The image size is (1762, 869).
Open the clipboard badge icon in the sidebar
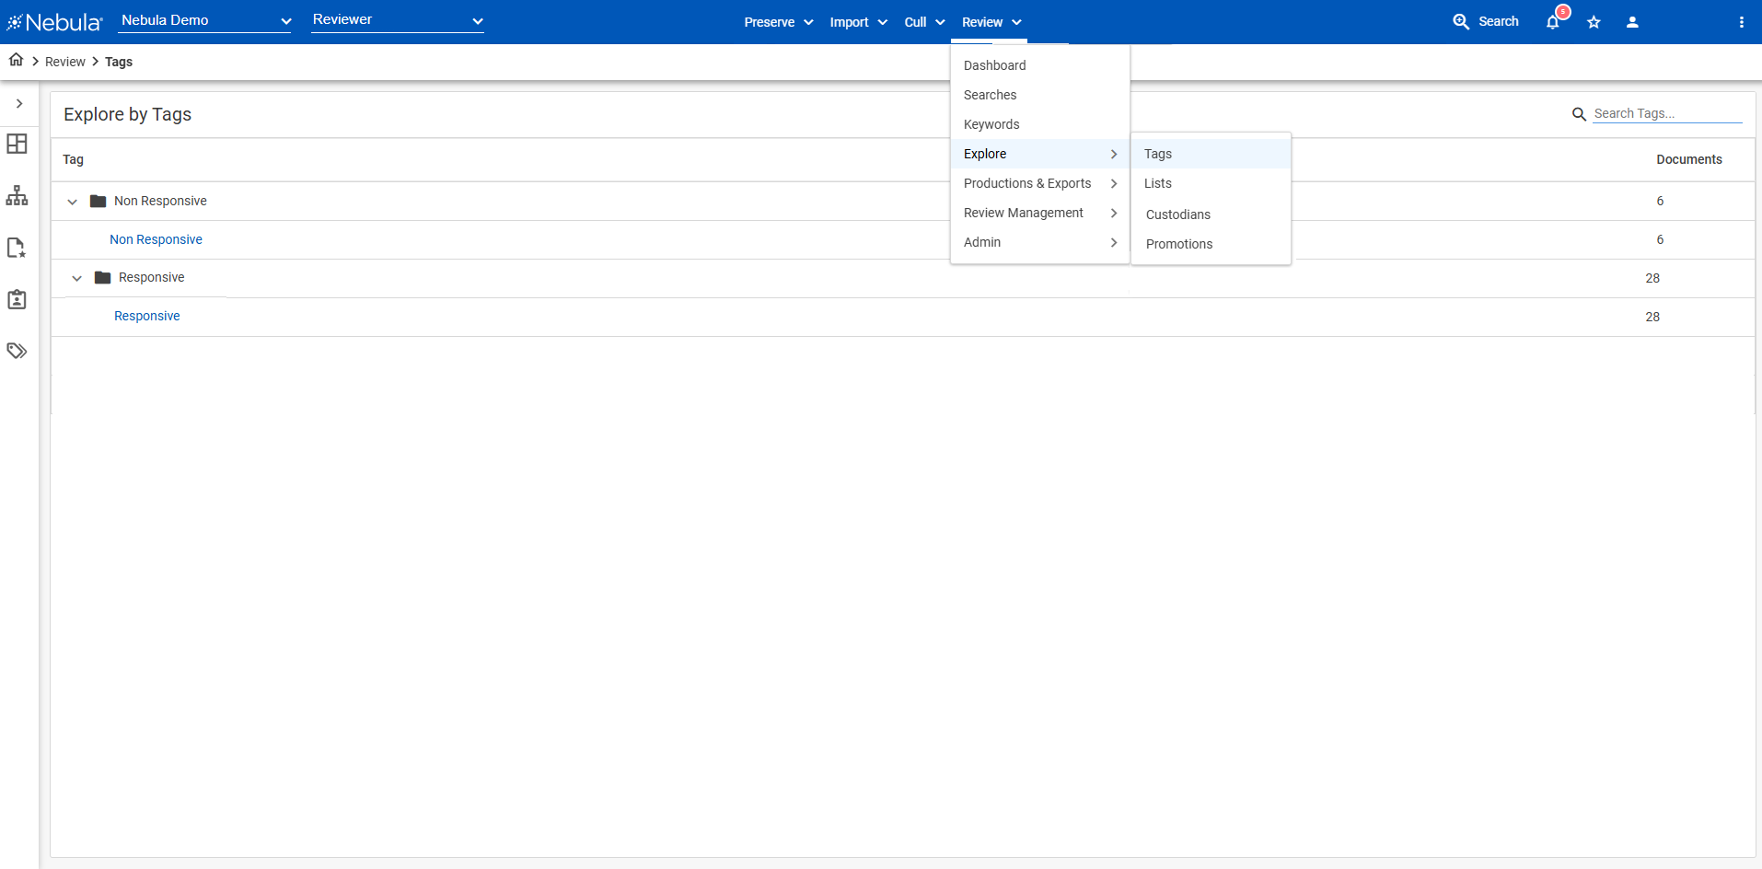point(17,298)
